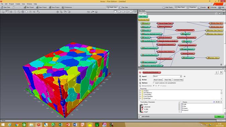Enable export analyses into spreadsheets checkbox

click(x=154, y=83)
